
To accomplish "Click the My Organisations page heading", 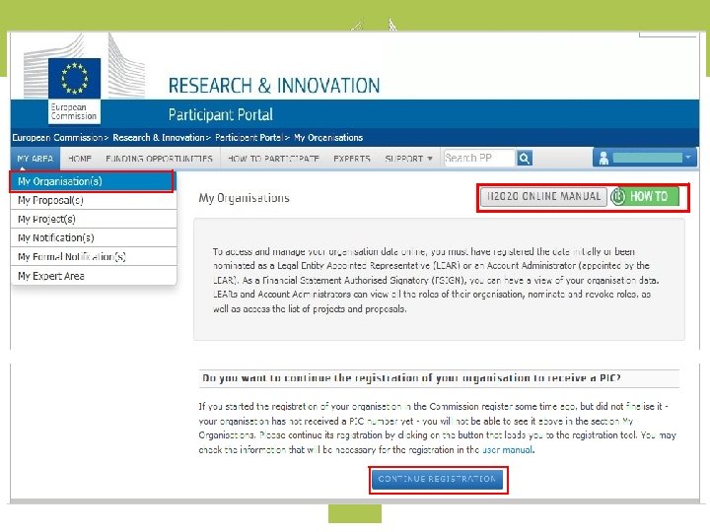I will click(245, 198).
